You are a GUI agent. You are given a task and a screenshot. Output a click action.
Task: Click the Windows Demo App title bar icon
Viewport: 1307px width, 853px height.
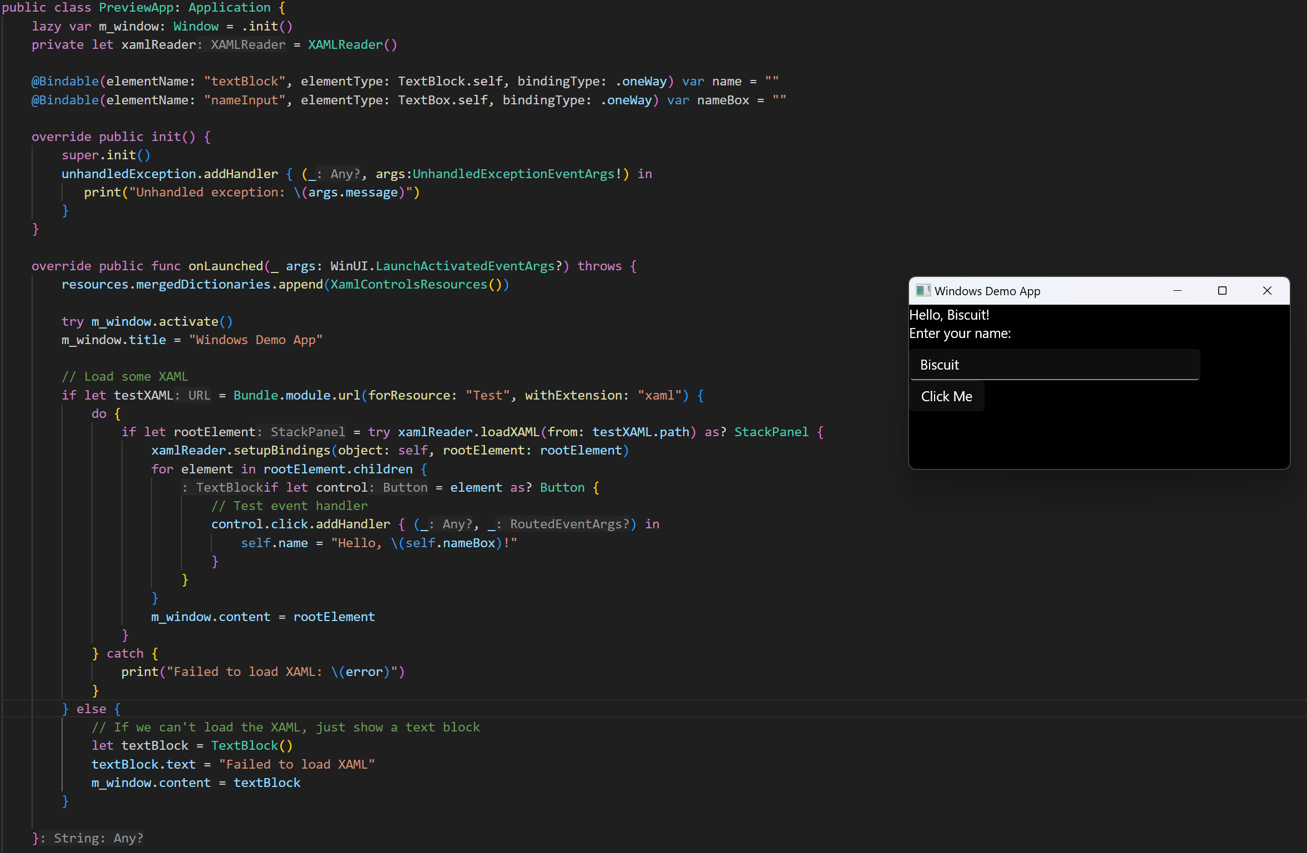tap(922, 291)
